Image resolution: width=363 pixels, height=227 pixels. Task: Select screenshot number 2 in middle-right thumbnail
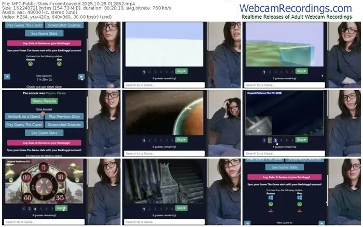(x=270, y=140)
